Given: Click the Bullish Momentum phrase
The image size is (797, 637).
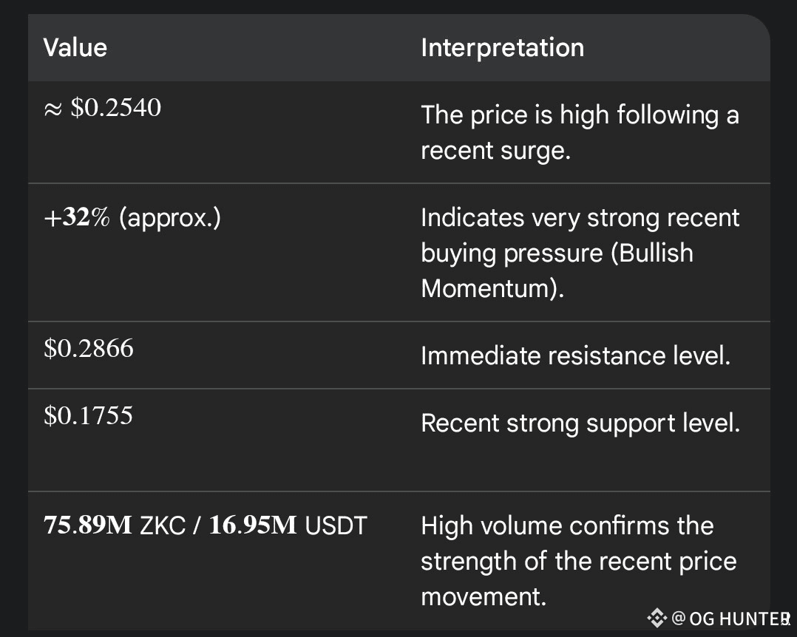Looking at the screenshot, I should click(557, 270).
